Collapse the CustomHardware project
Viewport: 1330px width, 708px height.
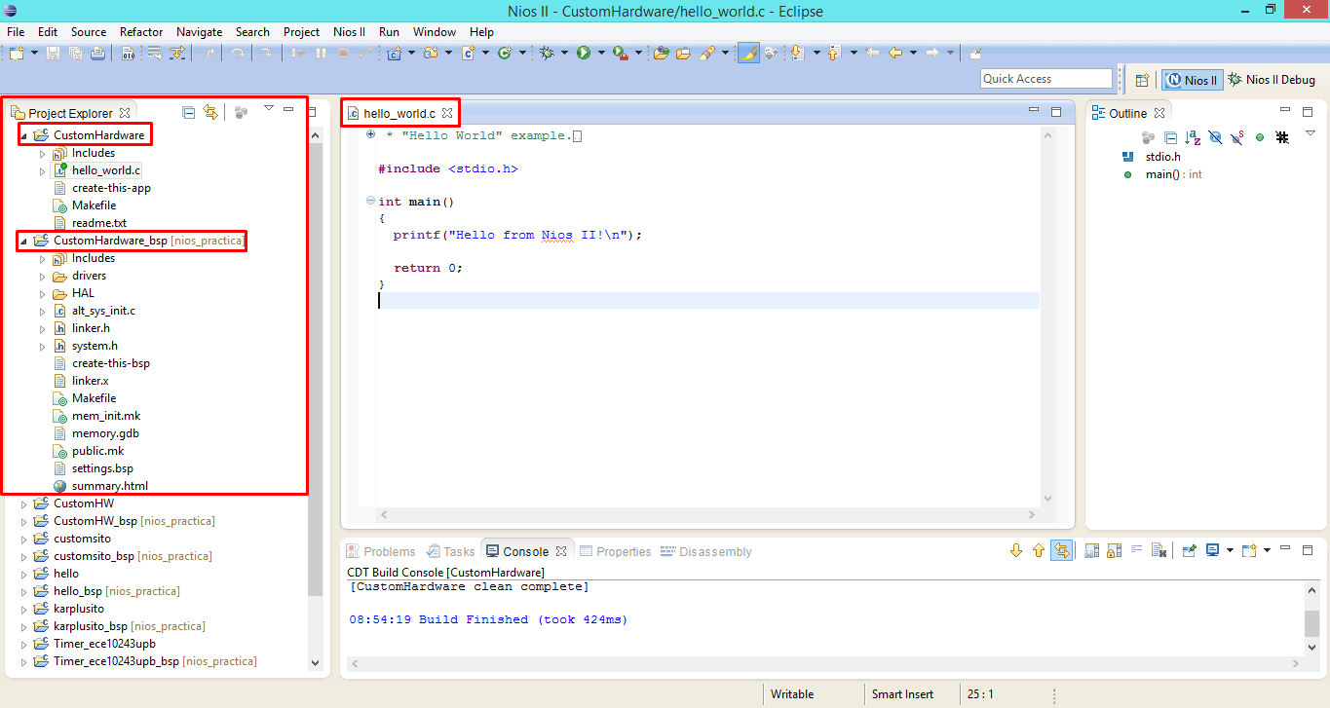point(24,135)
